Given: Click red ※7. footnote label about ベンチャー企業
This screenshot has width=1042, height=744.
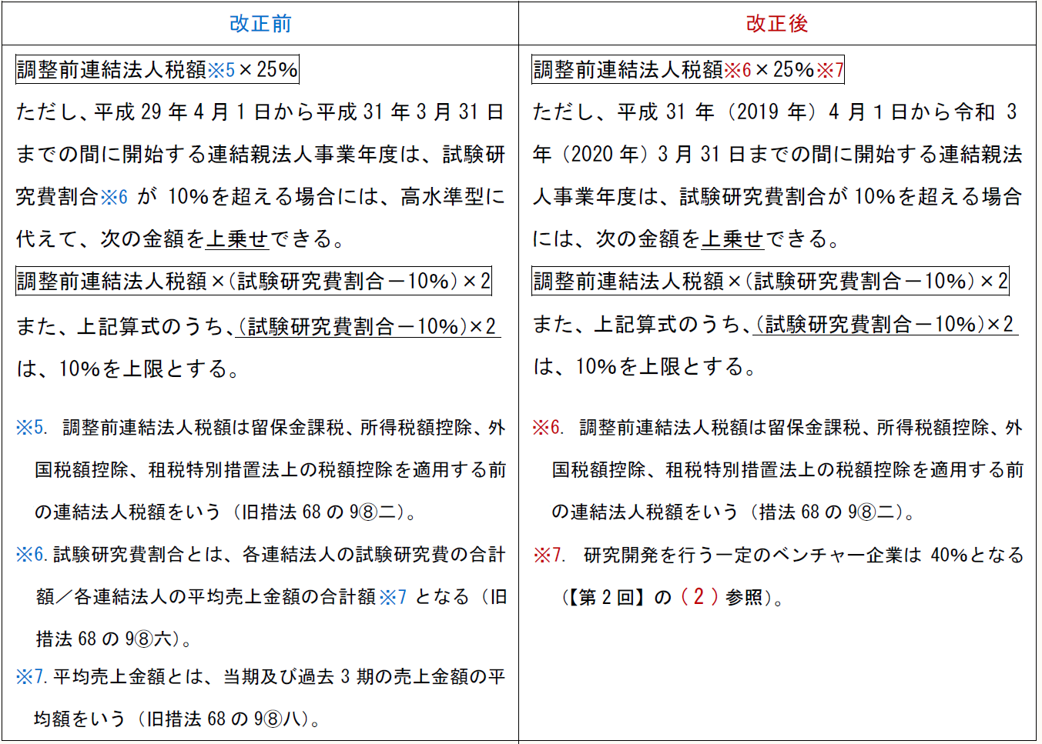Looking at the screenshot, I should coord(549,555).
